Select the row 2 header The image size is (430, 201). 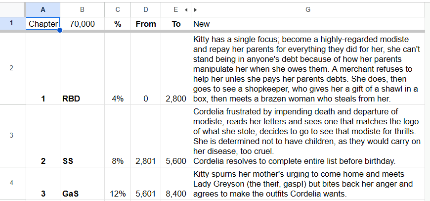[x=11, y=68]
